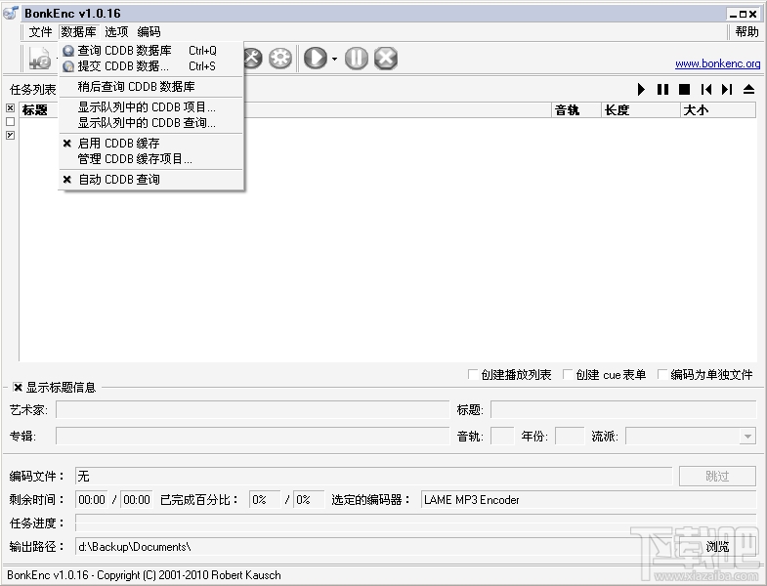The width and height of the screenshot is (767, 586).
Task: Click the deselect all tracks empty box icon
Action: [x=11, y=121]
